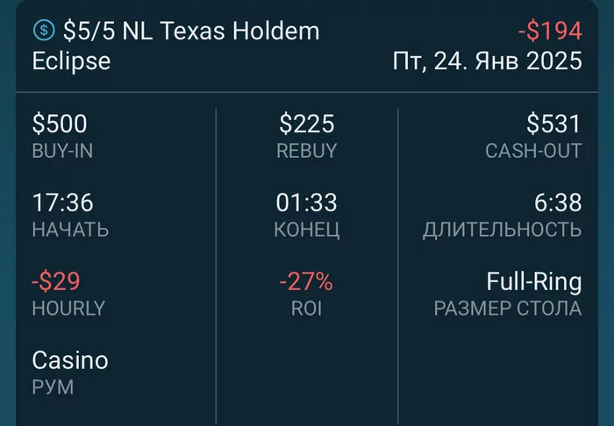Tap the -27% ROI value
Image resolution: width=614 pixels, height=426 pixels.
(x=306, y=282)
